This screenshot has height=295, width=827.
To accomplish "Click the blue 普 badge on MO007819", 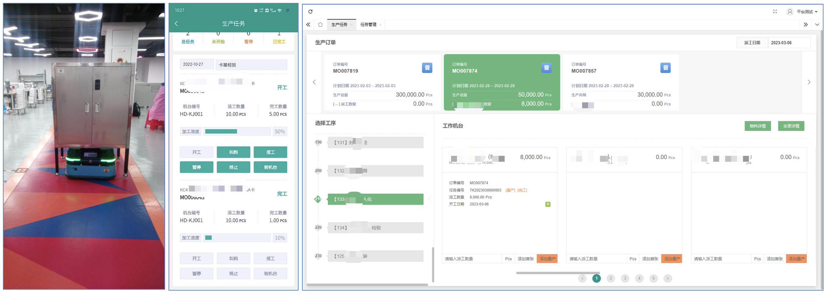I will pos(427,68).
